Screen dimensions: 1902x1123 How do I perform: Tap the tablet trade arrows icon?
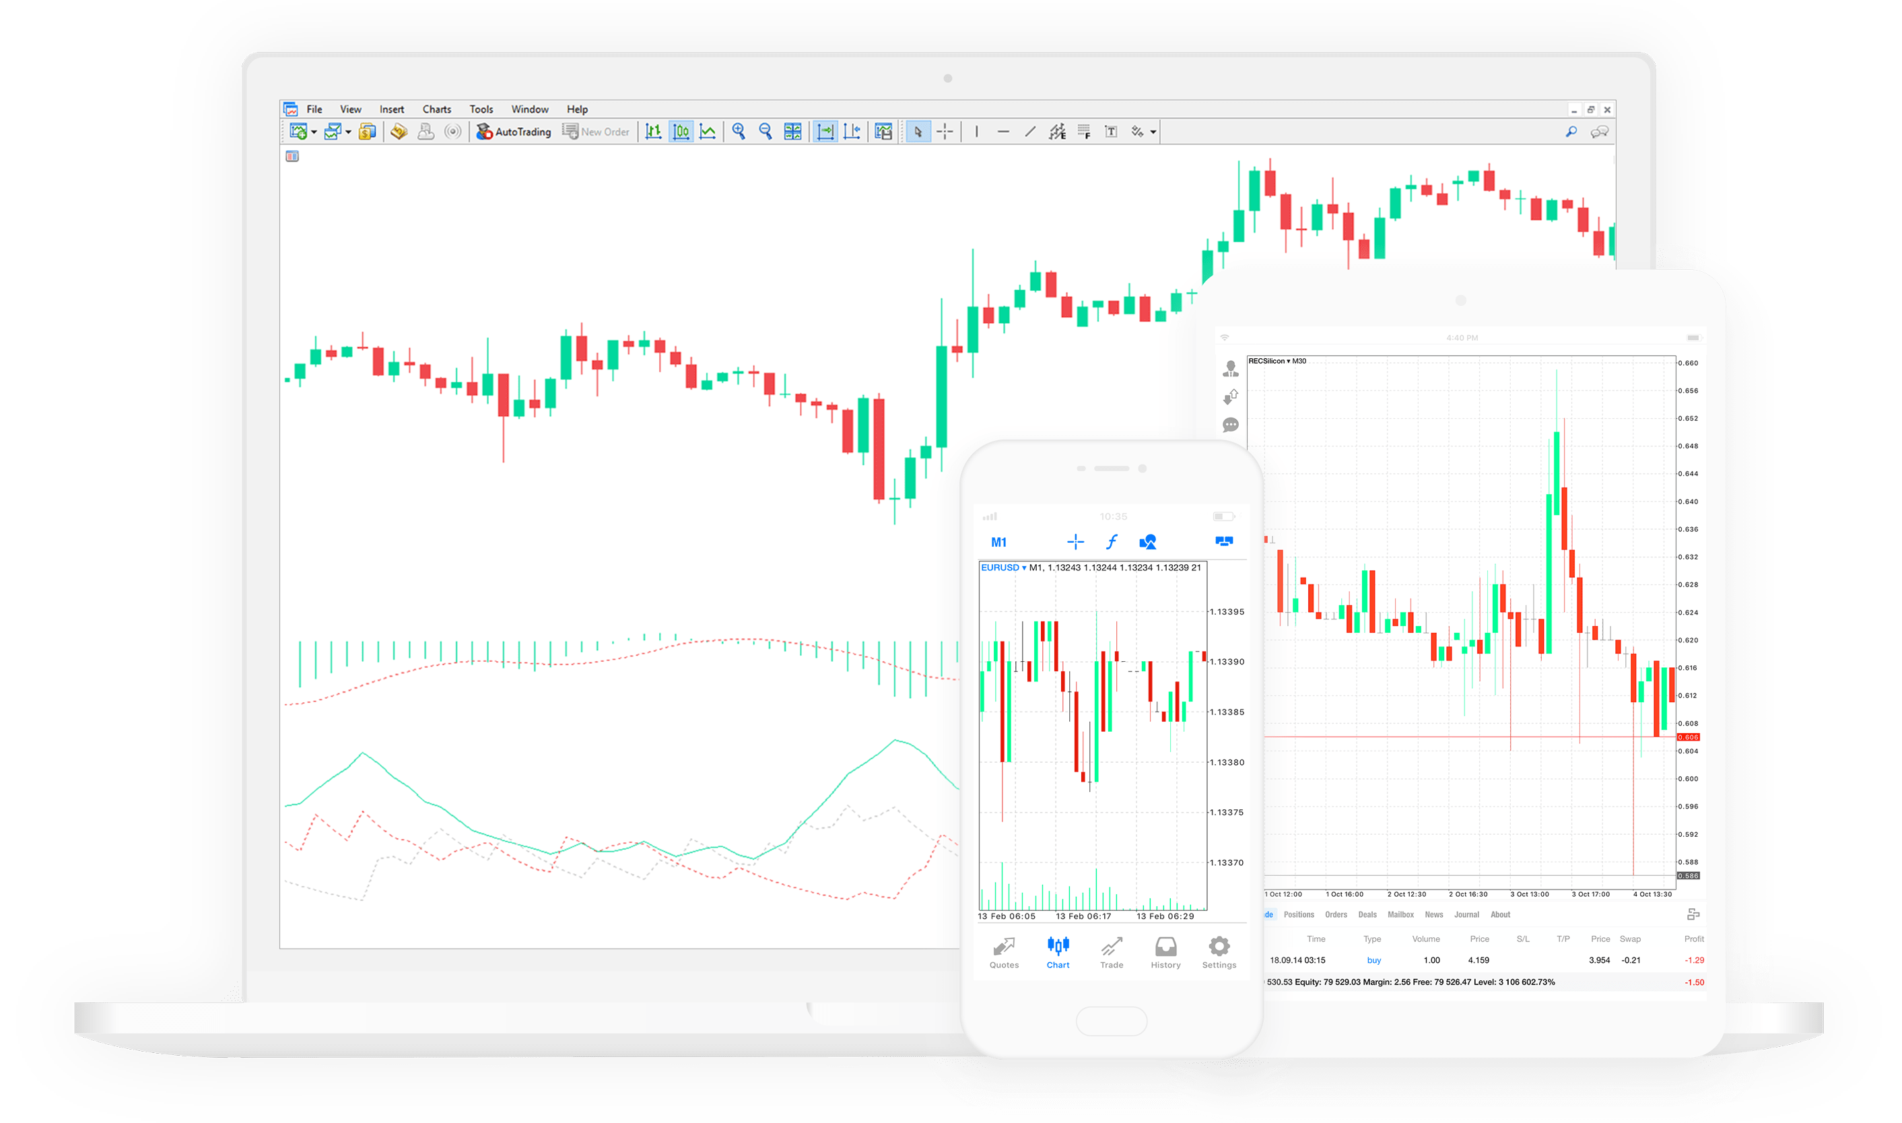pyautogui.click(x=1231, y=397)
